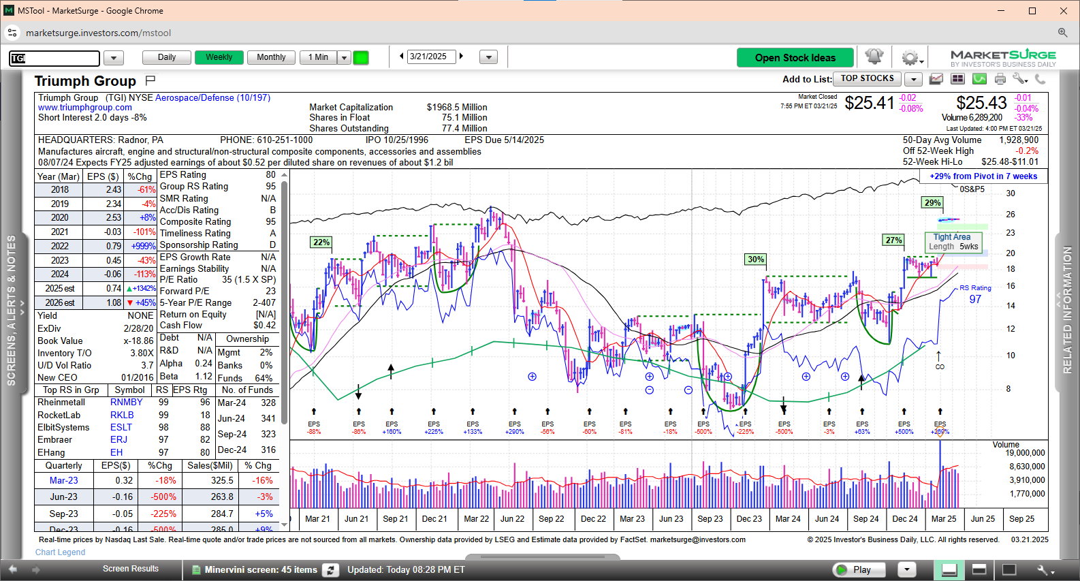Click the Minervini screen list icon
Viewport: 1080px width, 581px height.
(x=196, y=570)
